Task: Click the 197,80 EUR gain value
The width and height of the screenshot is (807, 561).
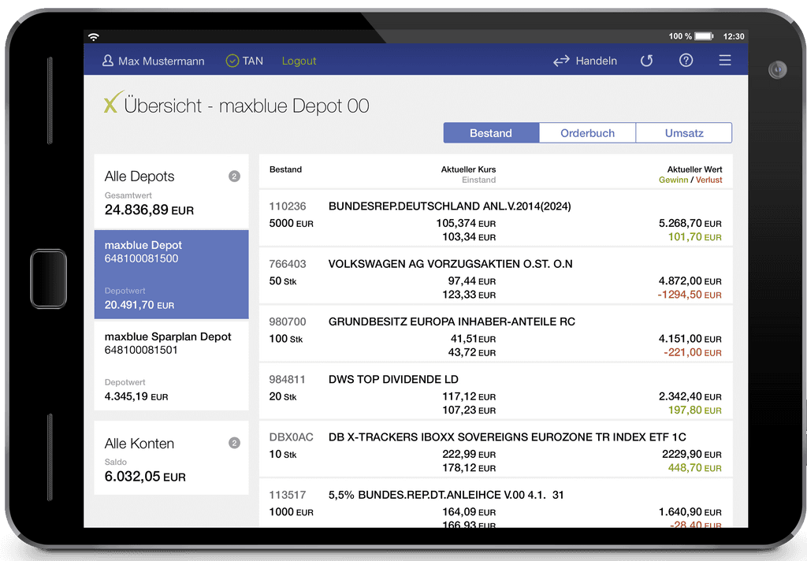Action: pyautogui.click(x=695, y=410)
